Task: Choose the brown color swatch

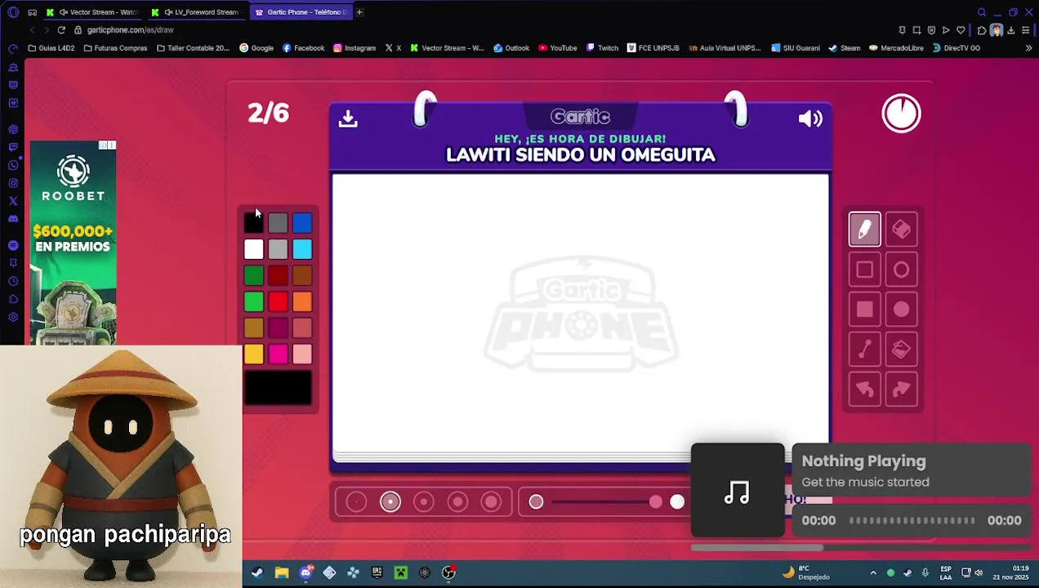Action: coord(302,275)
